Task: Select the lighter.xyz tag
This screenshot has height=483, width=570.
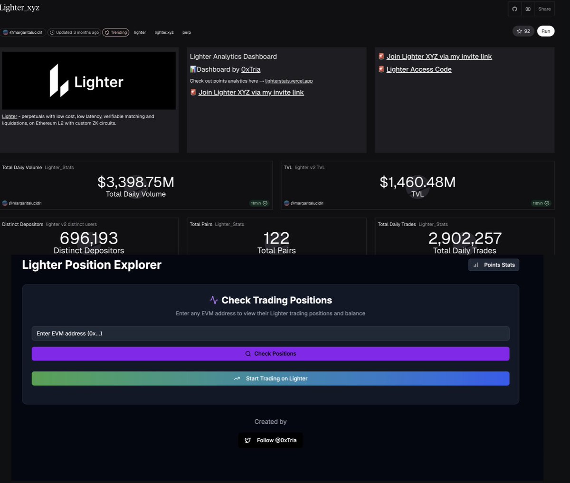Action: coord(164,32)
